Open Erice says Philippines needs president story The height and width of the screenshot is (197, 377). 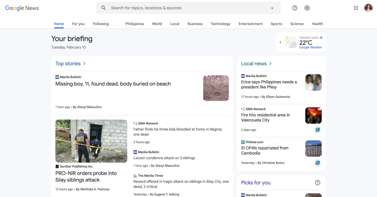tap(269, 84)
